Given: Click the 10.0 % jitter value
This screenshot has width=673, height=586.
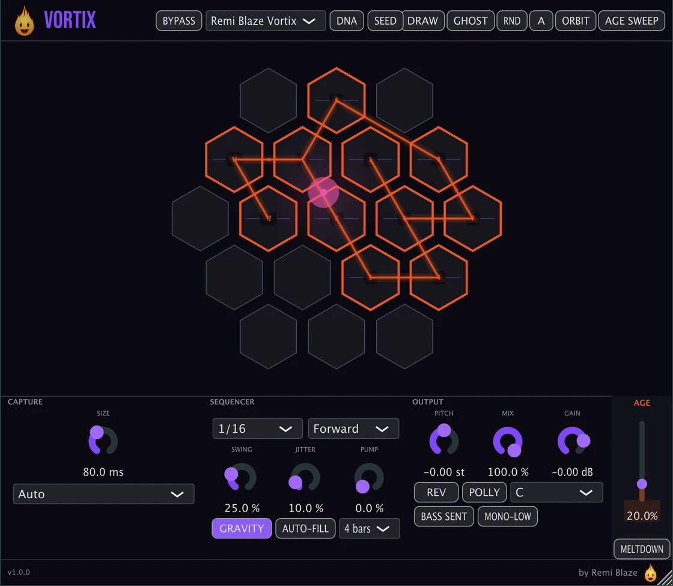Looking at the screenshot, I should point(306,508).
